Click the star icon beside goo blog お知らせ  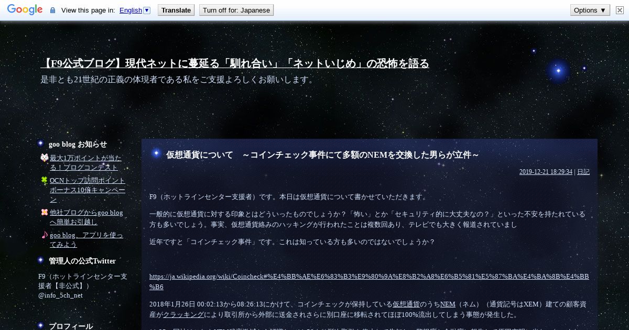coord(41,143)
